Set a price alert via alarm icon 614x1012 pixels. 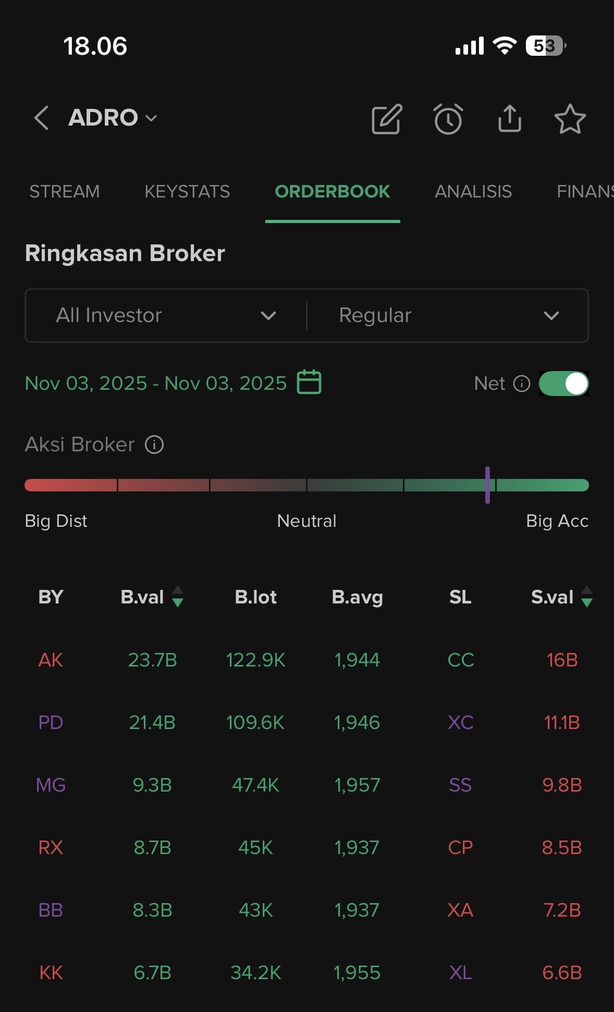448,119
